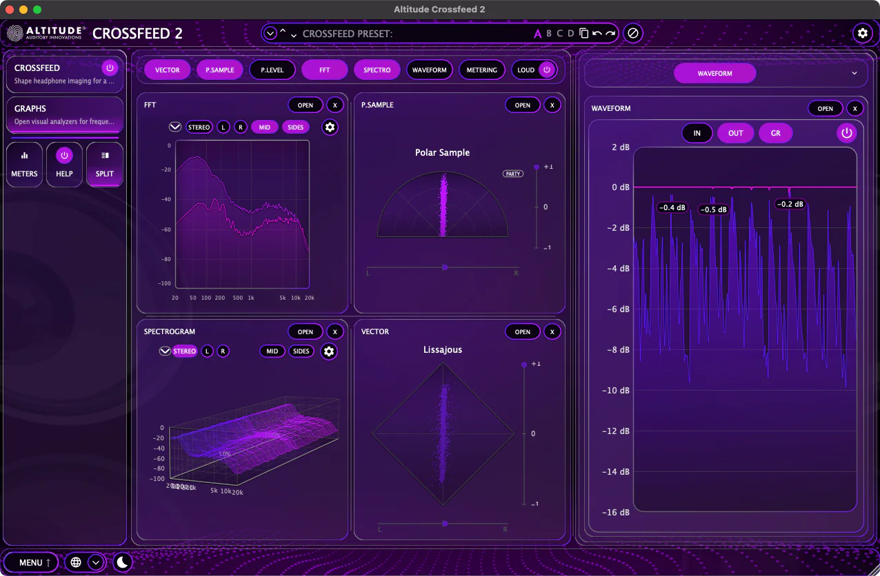Select preset slot A
The height and width of the screenshot is (576, 880).
coord(538,33)
